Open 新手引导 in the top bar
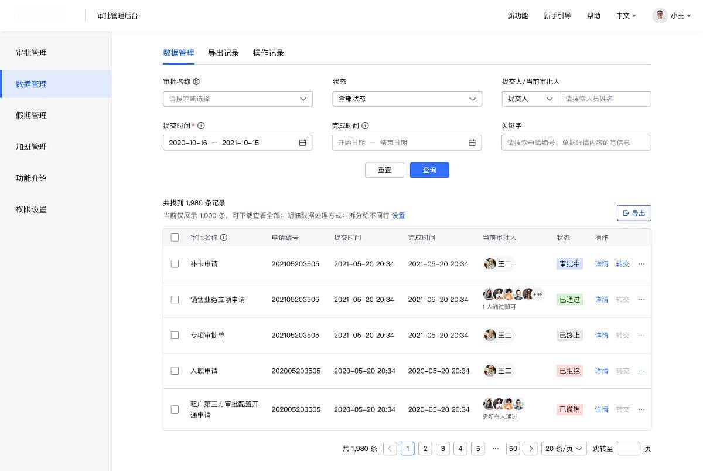 click(x=557, y=16)
